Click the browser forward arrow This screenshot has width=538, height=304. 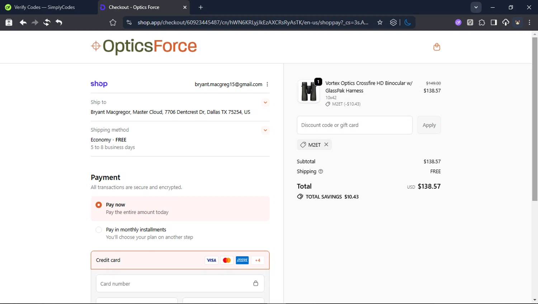(35, 22)
